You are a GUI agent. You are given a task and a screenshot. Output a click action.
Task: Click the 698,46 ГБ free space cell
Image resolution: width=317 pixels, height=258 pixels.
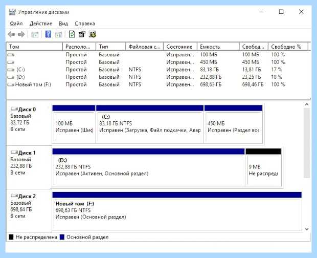(253, 84)
